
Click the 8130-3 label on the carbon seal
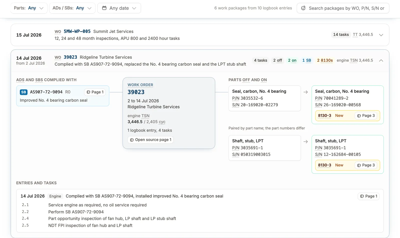click(324, 116)
